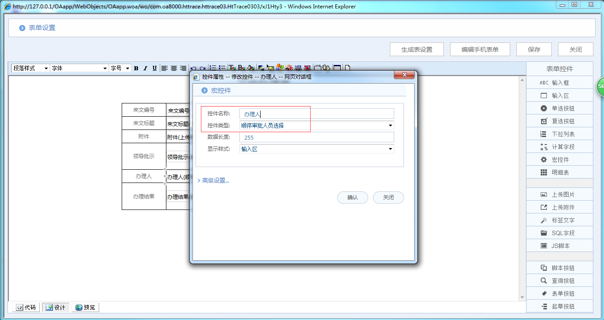
Task: Insert a 明细表 detail table control
Action: pos(559,172)
